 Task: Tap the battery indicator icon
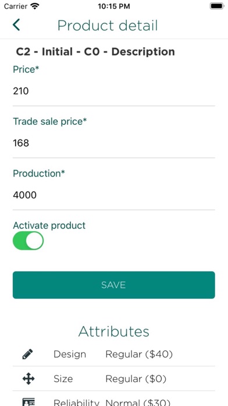216,6
